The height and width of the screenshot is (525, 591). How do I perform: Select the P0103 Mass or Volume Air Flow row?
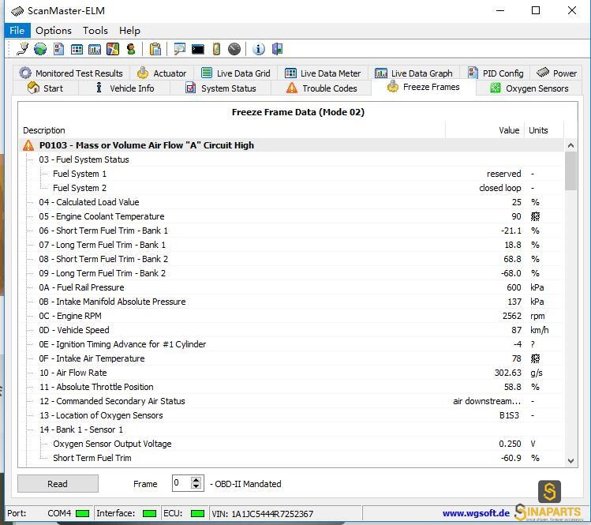coord(292,145)
